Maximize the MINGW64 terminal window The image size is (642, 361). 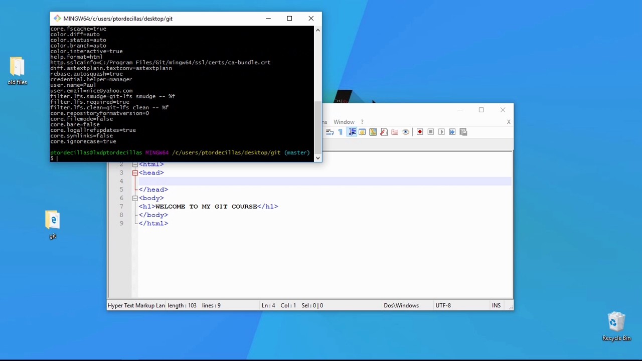pyautogui.click(x=289, y=19)
